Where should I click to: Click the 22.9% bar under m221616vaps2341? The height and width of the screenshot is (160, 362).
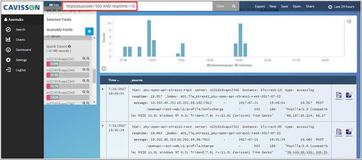68,64
